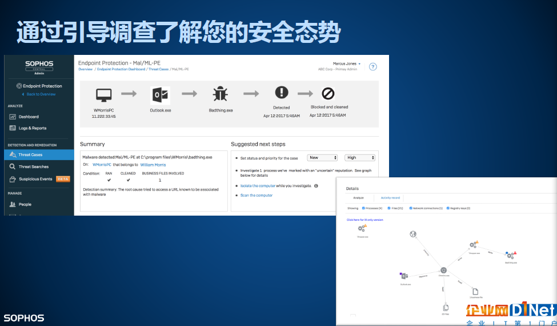Click Isolate the computer link
The width and height of the screenshot is (557, 326).
pyautogui.click(x=258, y=186)
